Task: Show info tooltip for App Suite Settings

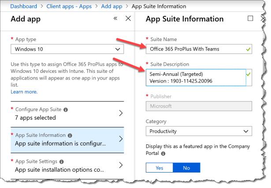Action: point(62,162)
